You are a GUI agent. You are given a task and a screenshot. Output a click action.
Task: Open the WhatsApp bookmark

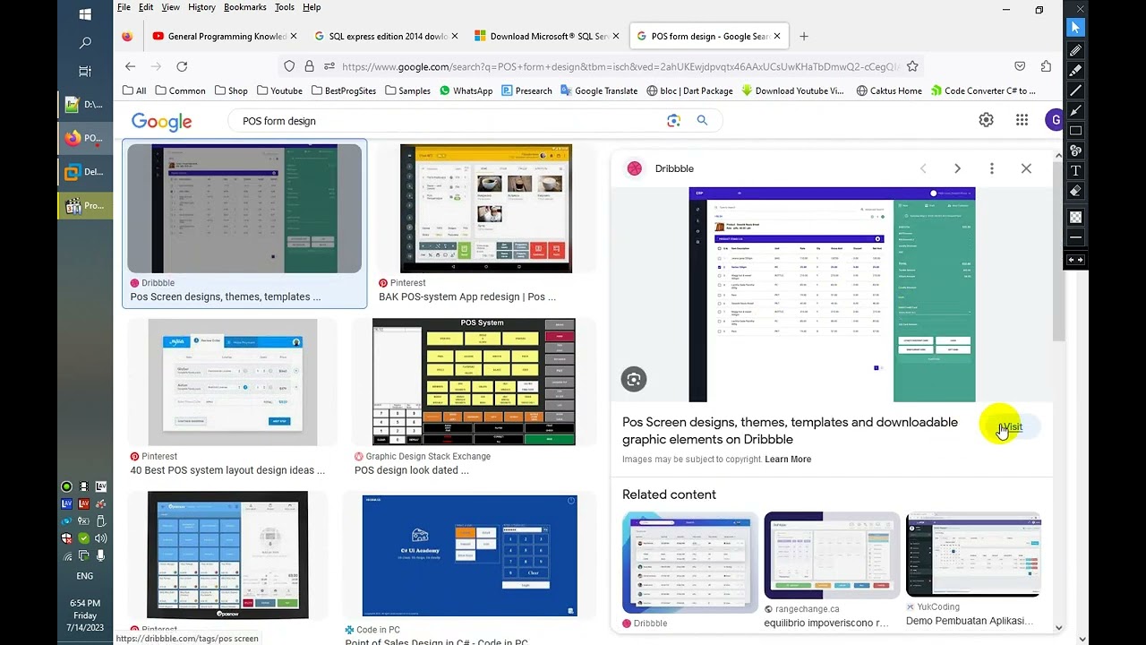click(x=466, y=90)
